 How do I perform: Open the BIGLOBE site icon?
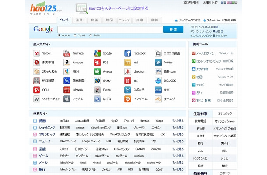tap(158, 80)
